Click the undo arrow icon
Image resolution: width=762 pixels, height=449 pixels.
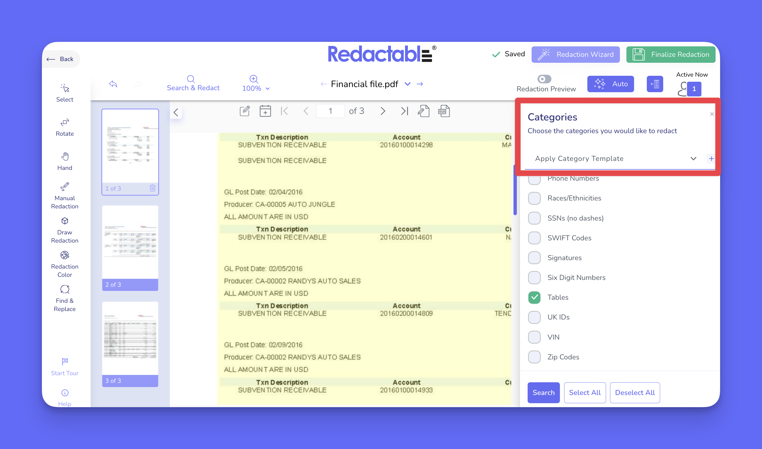[x=113, y=84]
